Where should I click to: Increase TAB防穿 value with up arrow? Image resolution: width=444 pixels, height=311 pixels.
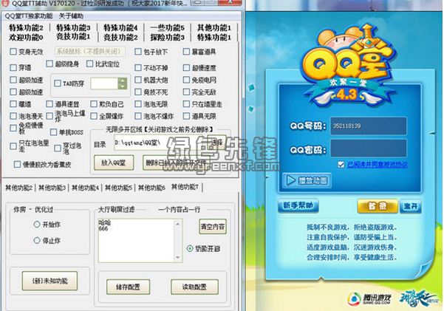[x=123, y=81]
